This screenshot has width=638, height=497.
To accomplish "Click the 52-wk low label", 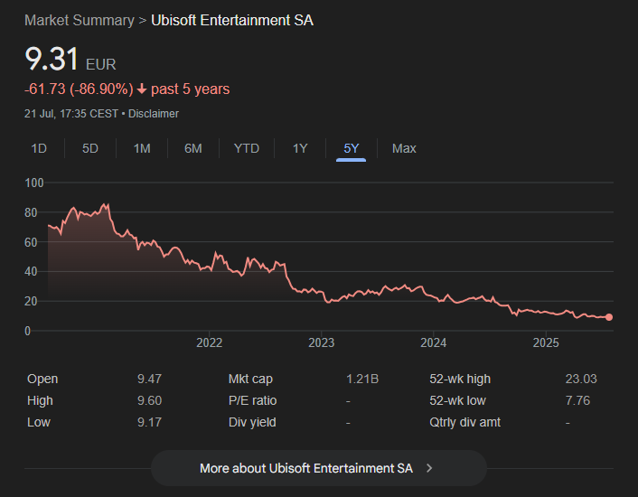I will point(458,400).
